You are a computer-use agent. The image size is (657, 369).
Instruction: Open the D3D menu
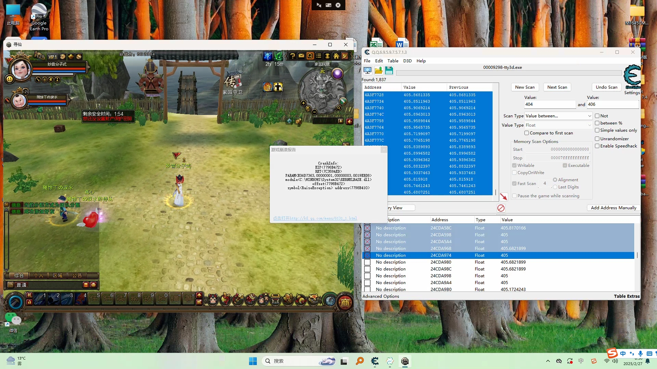coord(407,61)
